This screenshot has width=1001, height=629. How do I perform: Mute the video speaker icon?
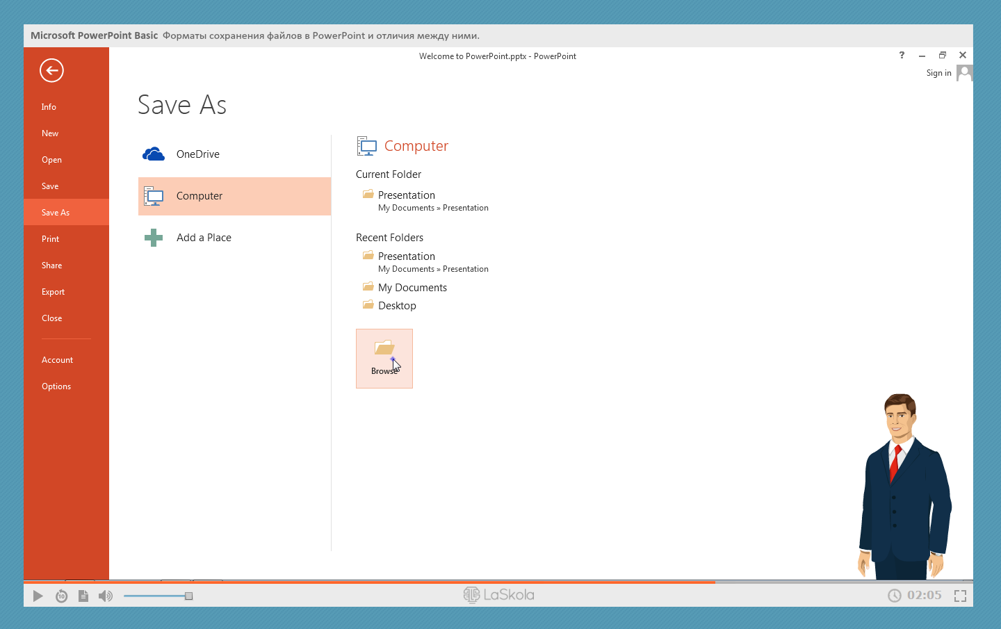106,596
